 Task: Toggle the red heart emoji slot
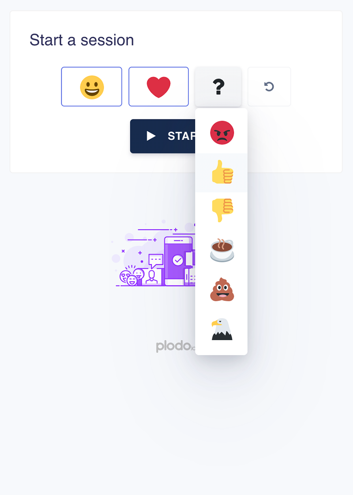pyautogui.click(x=158, y=87)
